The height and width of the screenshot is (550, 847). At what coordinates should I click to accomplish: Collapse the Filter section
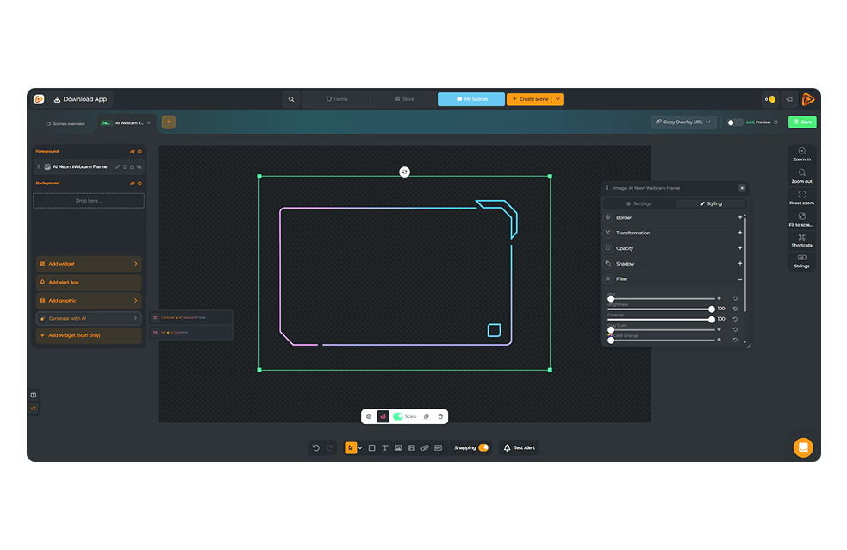(739, 279)
